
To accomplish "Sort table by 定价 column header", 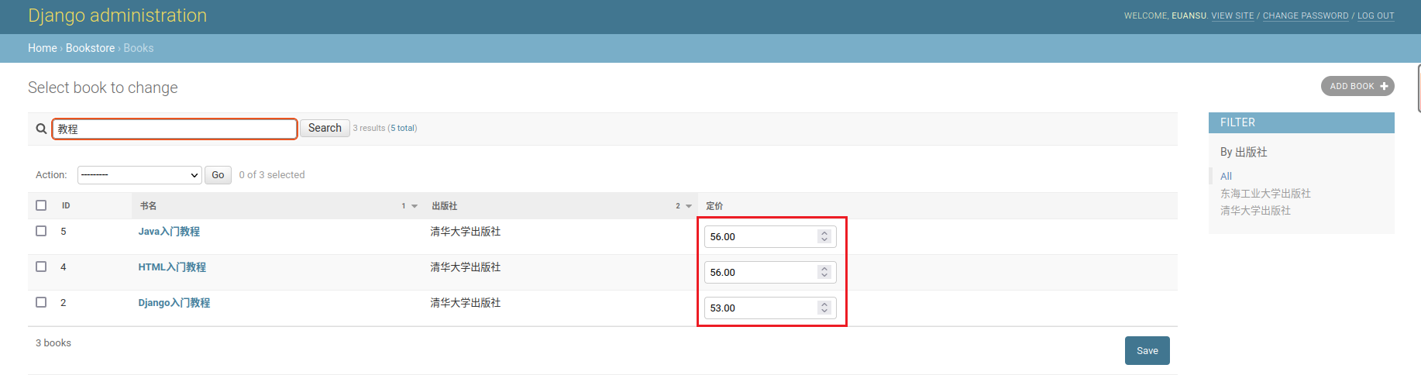I will tap(714, 206).
